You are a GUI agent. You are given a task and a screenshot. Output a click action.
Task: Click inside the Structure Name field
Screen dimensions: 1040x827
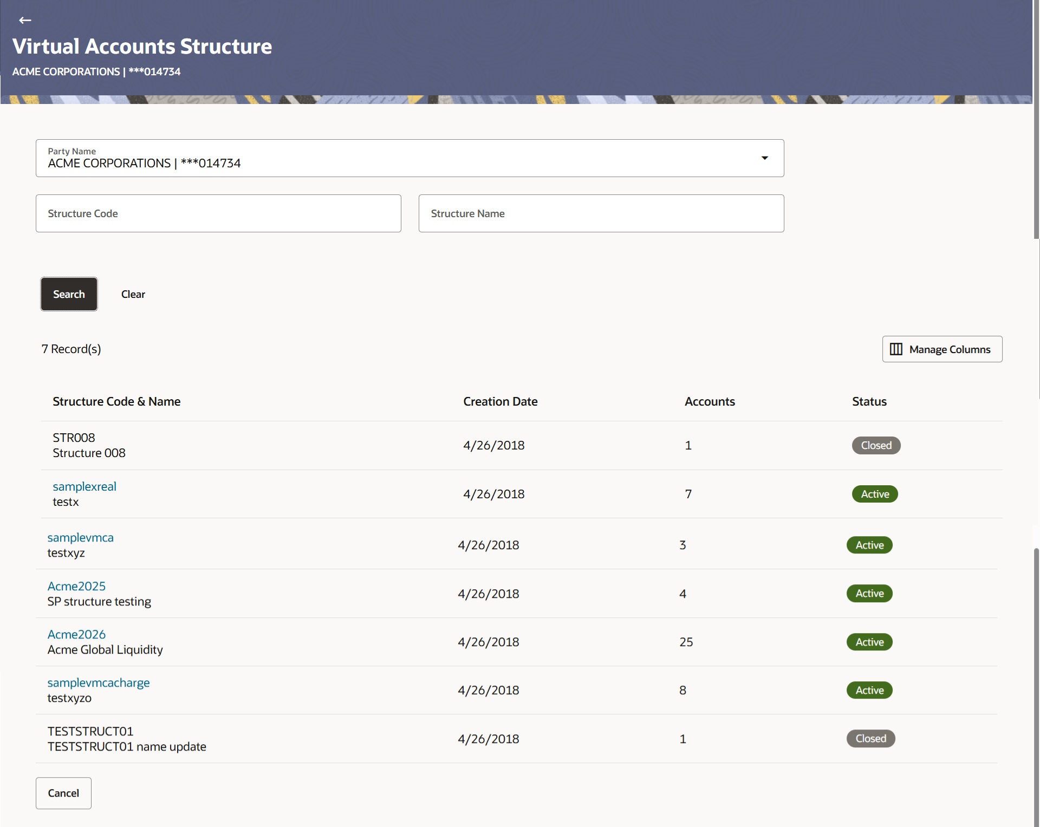[601, 213]
